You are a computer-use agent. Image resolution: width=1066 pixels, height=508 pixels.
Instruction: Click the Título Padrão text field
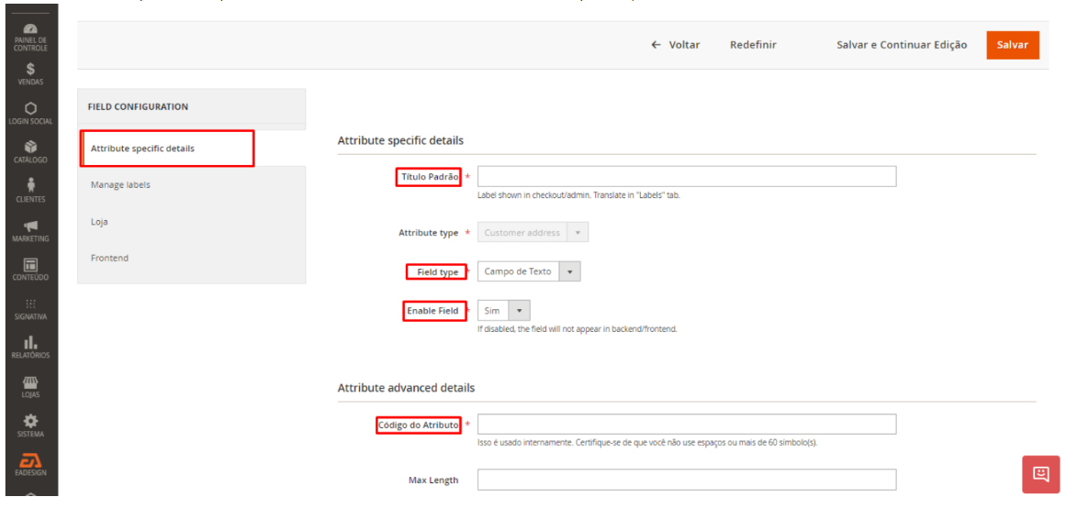pyautogui.click(x=686, y=176)
